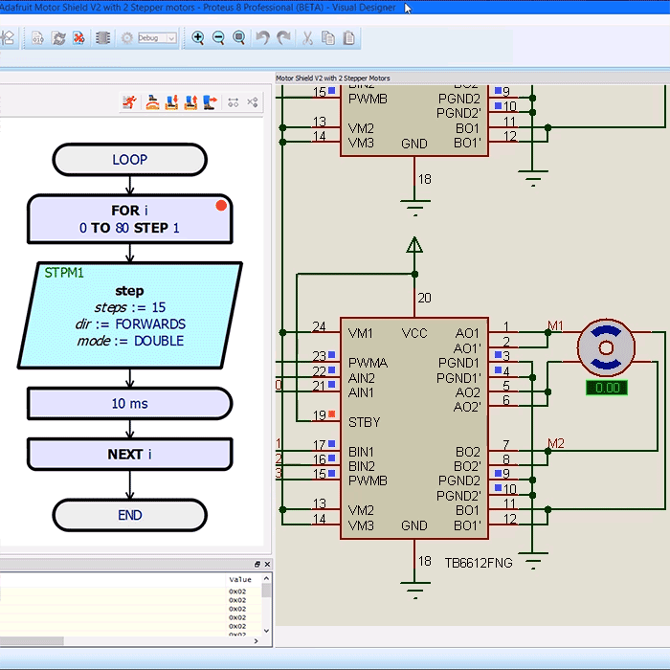Click horizontal scrollbar thumb in variables panel
Screen dimensions: 670x670
[x=32, y=641]
